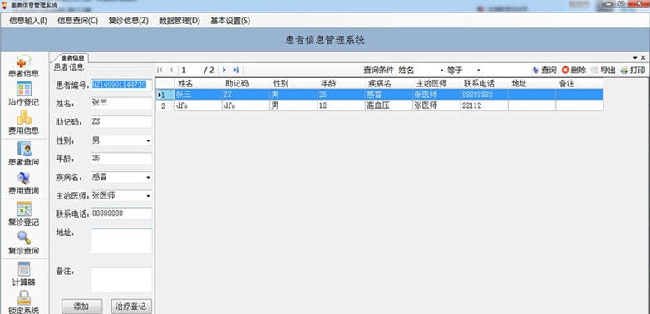
Task: Click the 联系电话 input field
Action: click(x=121, y=213)
